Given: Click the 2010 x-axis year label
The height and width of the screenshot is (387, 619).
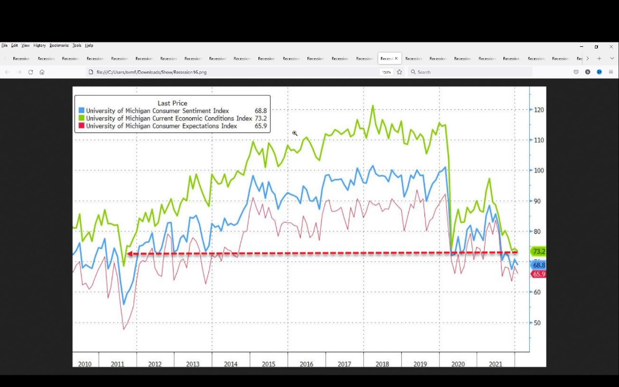Looking at the screenshot, I should pyautogui.click(x=85, y=364).
